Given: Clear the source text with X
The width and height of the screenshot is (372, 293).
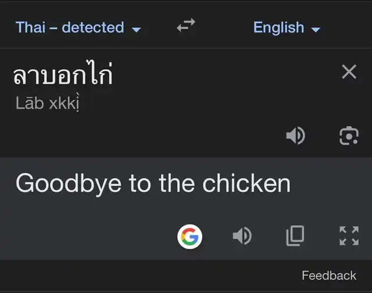Looking at the screenshot, I should pyautogui.click(x=349, y=72).
